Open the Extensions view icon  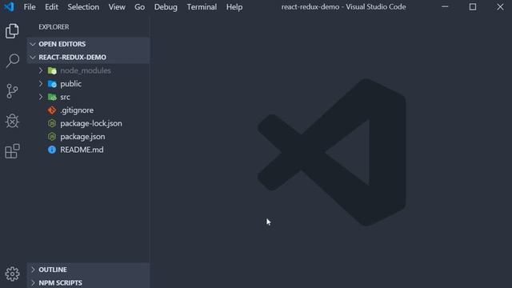[x=13, y=151]
